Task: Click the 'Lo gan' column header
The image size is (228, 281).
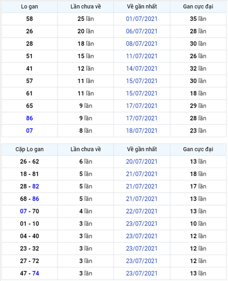Action: point(29,7)
